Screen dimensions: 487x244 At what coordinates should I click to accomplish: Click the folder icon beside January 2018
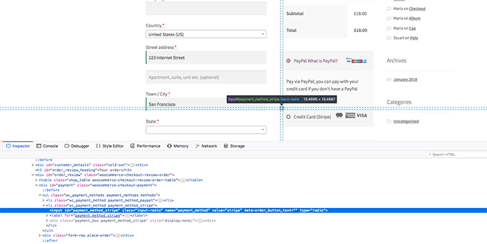pyautogui.click(x=389, y=79)
